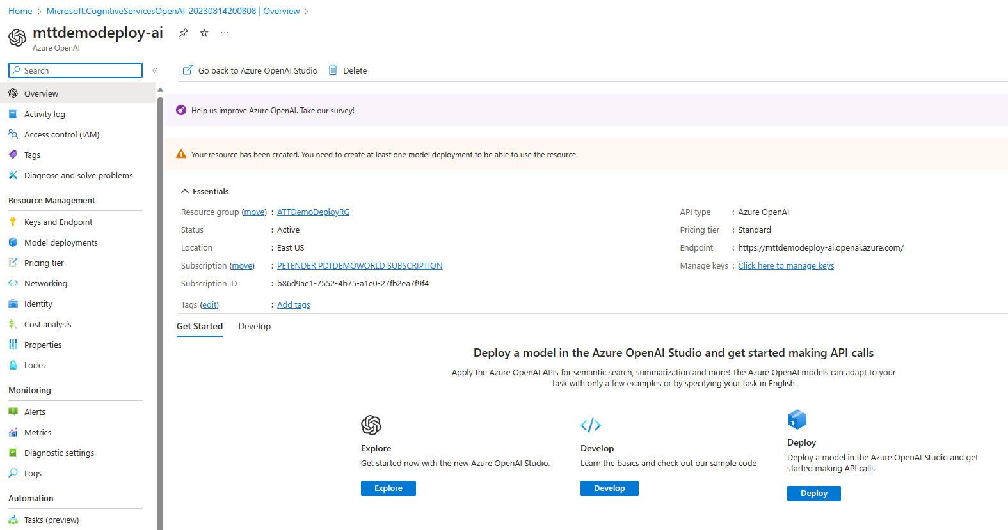The height and width of the screenshot is (530, 1008).
Task: Click the Diagnostic settings icon
Action: (13, 453)
